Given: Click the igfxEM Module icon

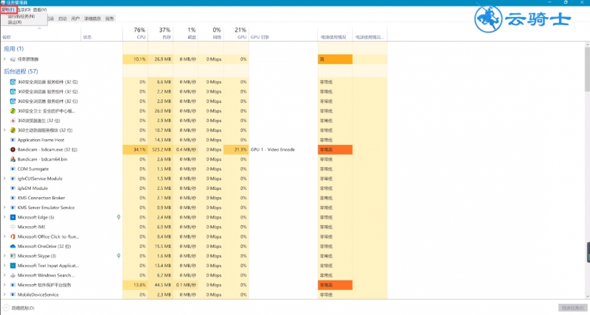Looking at the screenshot, I should click(13, 188).
